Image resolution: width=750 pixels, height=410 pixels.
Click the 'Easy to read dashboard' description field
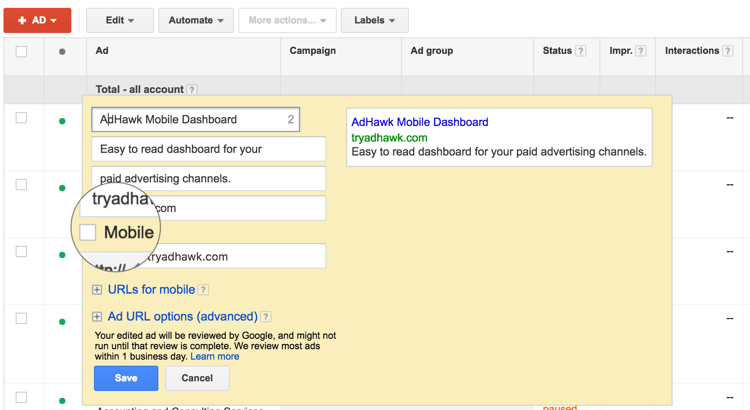click(209, 149)
